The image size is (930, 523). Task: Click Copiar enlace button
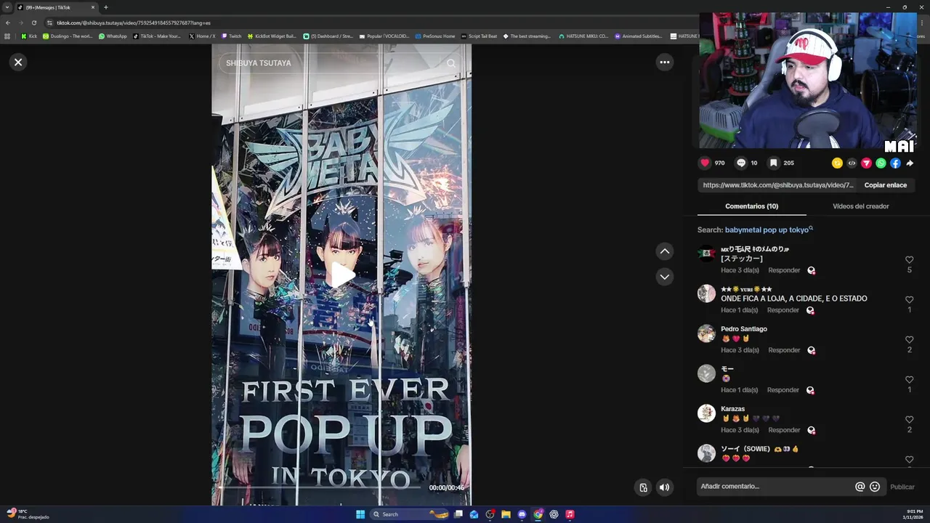885,185
